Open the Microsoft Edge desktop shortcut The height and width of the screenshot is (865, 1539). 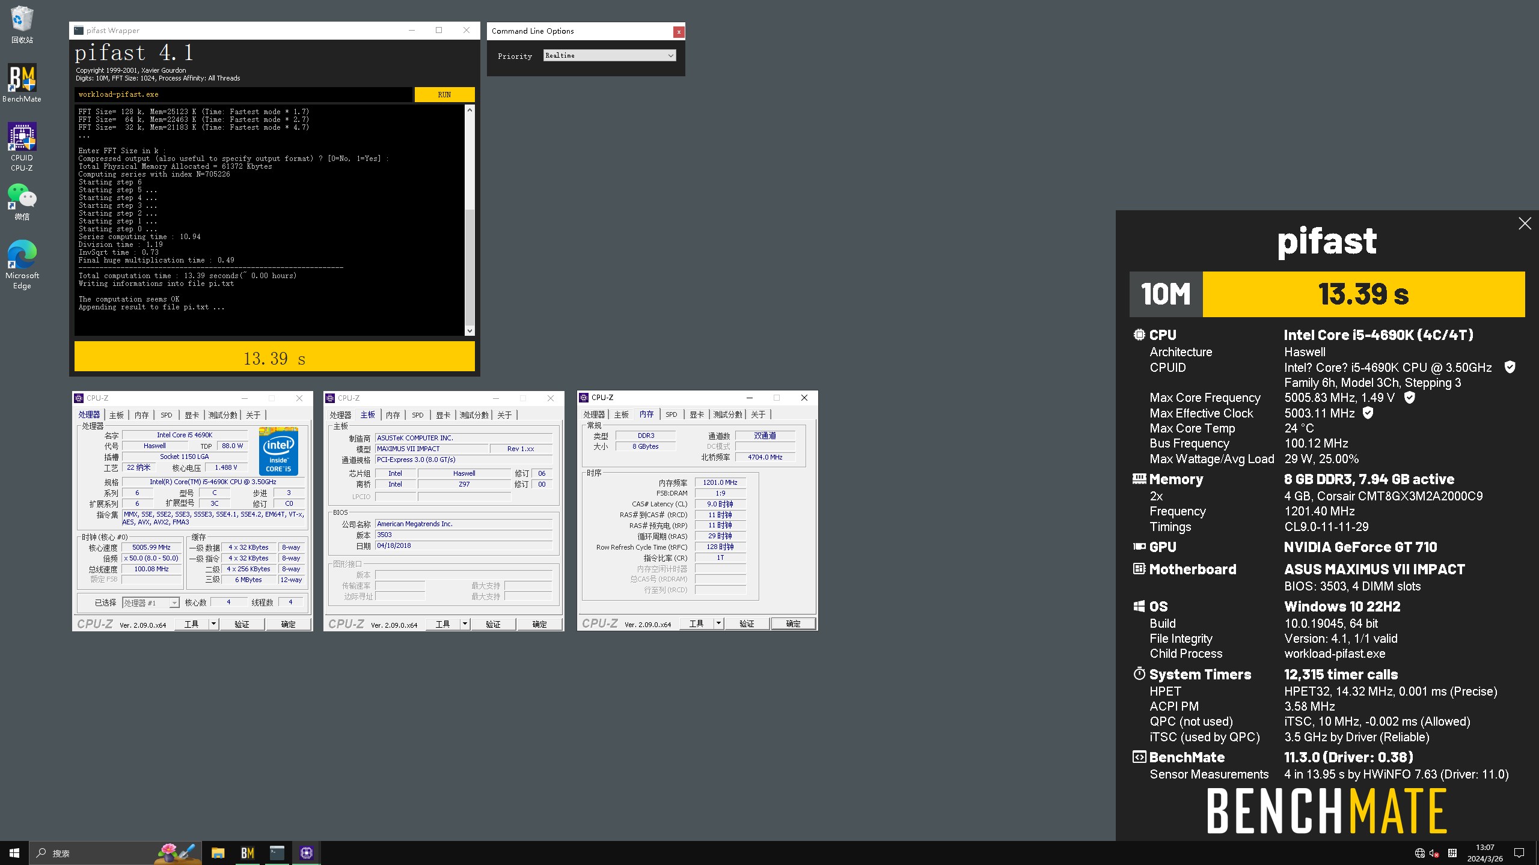coord(22,264)
